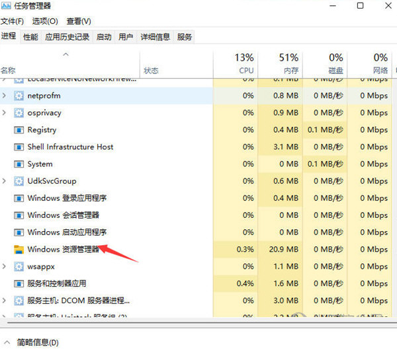Open the 文件(F) menu
Image resolution: width=397 pixels, height=352 pixels.
[x=12, y=21]
